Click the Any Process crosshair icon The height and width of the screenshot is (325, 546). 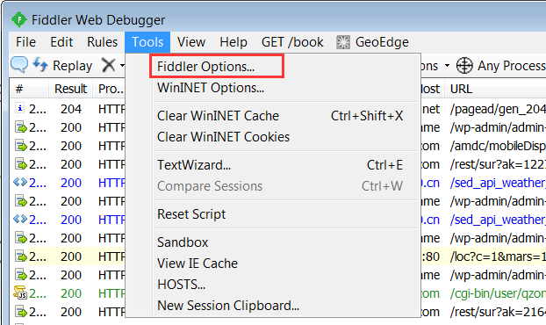click(464, 65)
